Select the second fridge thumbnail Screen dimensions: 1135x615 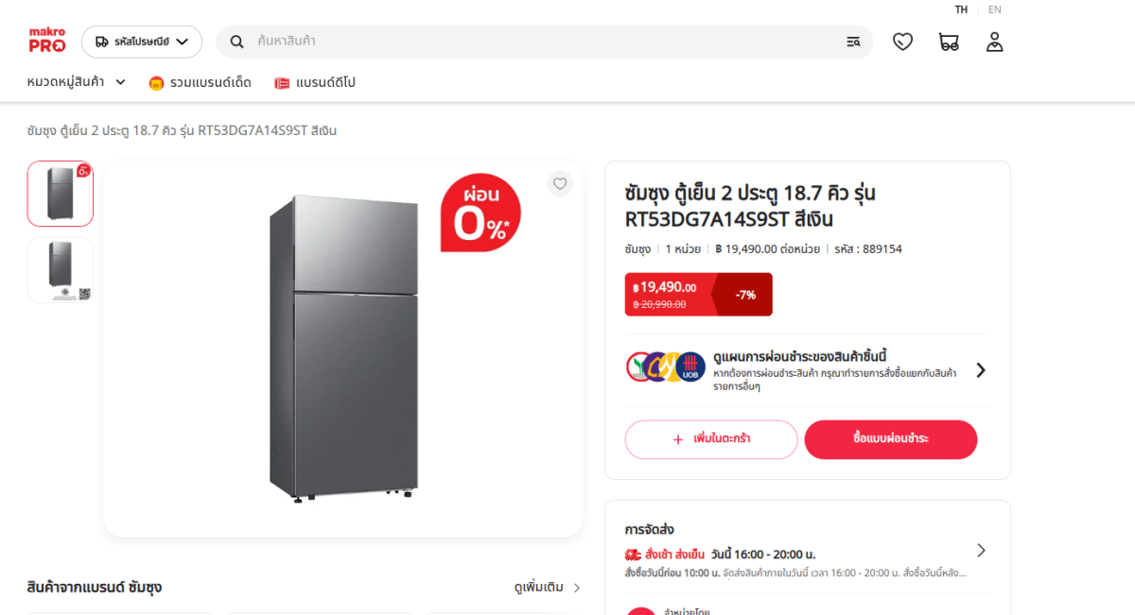coord(61,270)
